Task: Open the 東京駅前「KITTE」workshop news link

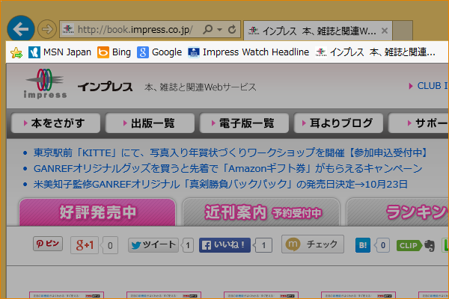Action: pos(230,152)
